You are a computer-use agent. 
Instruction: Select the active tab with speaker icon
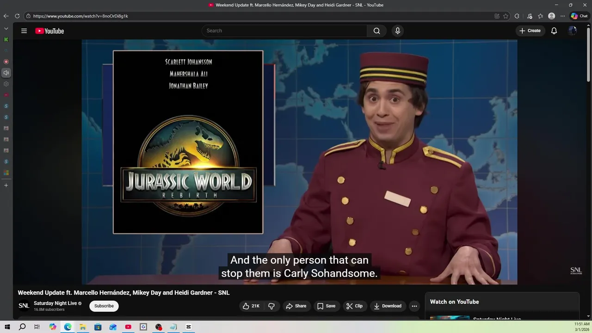pyautogui.click(x=6, y=73)
